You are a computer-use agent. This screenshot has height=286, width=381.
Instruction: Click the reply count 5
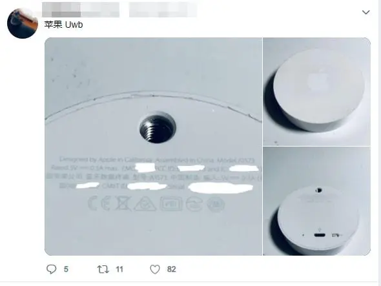66,269
